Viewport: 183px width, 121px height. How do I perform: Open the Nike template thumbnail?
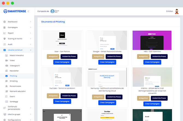[x=62, y=115]
